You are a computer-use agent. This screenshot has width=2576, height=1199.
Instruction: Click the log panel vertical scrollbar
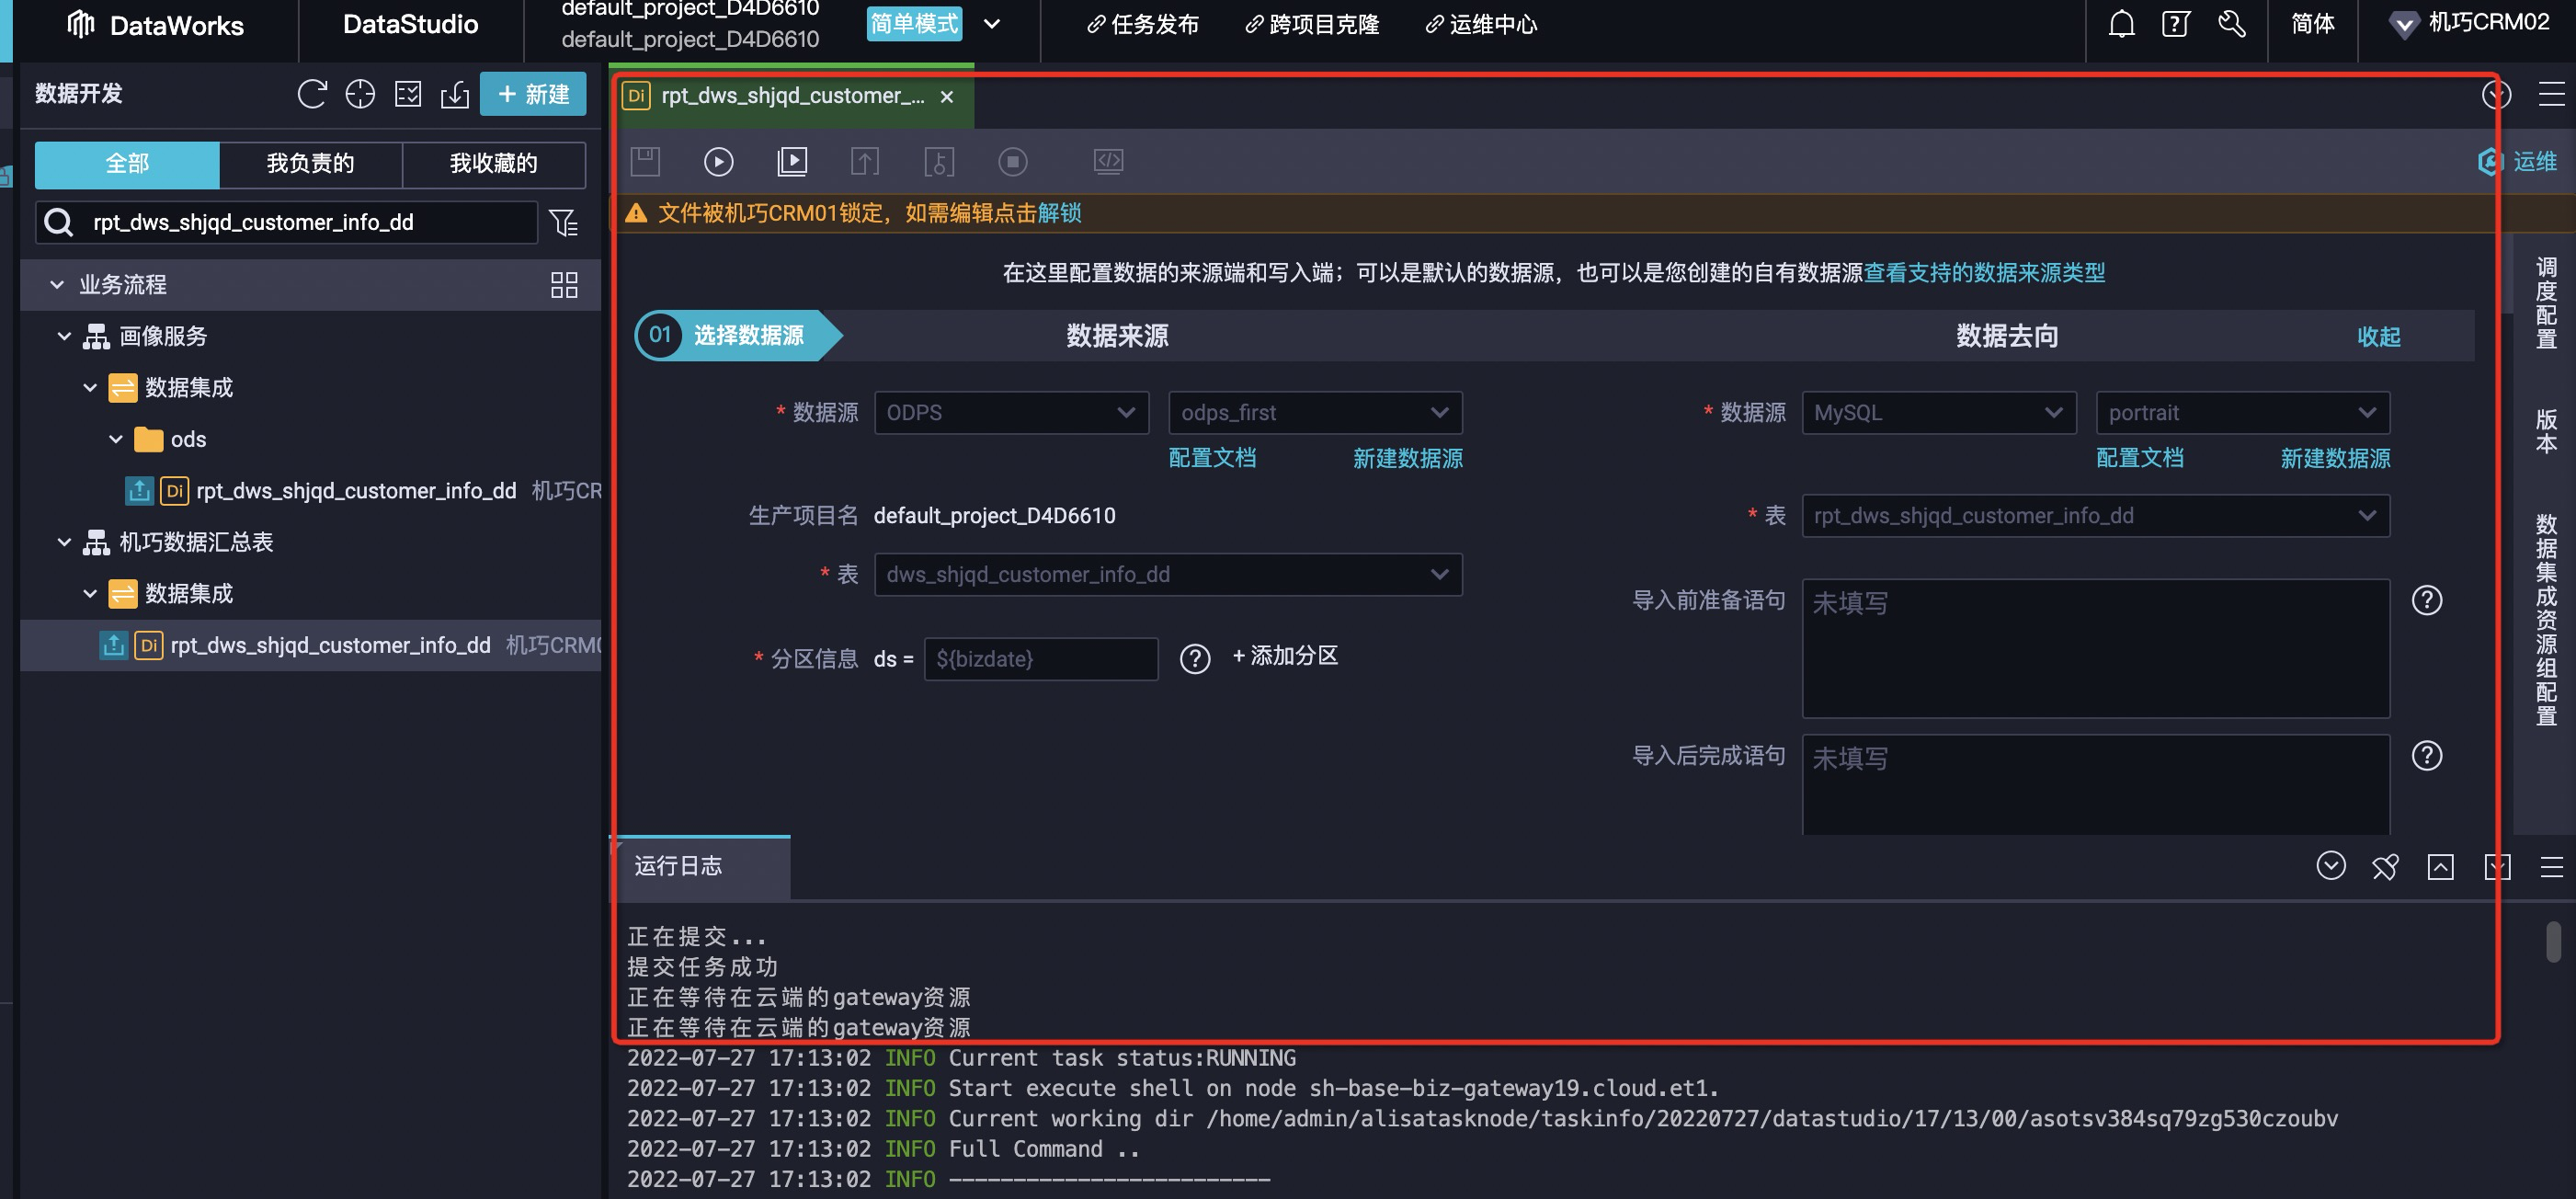tap(2553, 941)
